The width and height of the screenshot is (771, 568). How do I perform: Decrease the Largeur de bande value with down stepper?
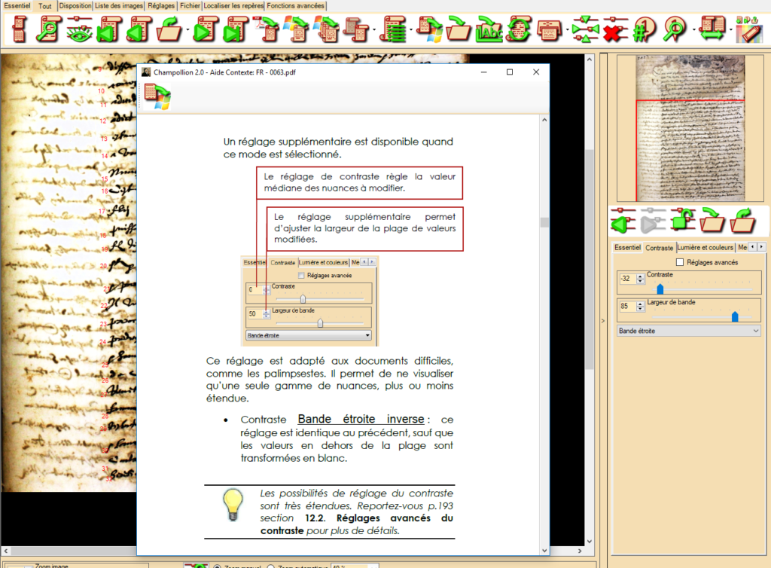(x=640, y=309)
